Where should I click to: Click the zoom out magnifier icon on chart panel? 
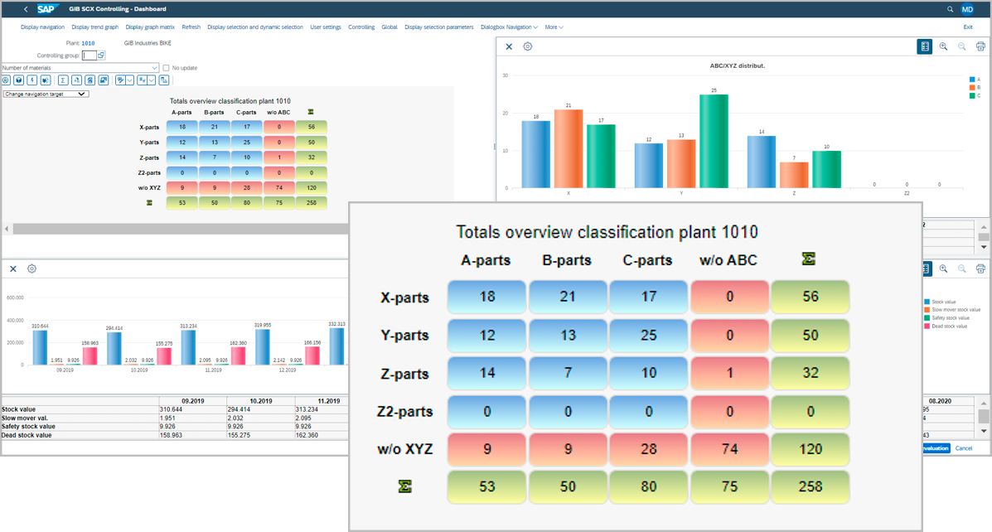coord(962,46)
